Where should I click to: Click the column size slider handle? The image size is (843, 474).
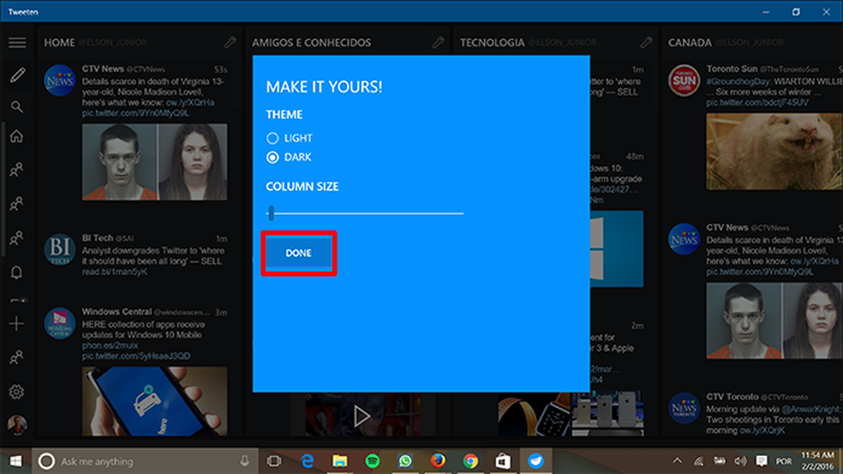click(x=272, y=213)
